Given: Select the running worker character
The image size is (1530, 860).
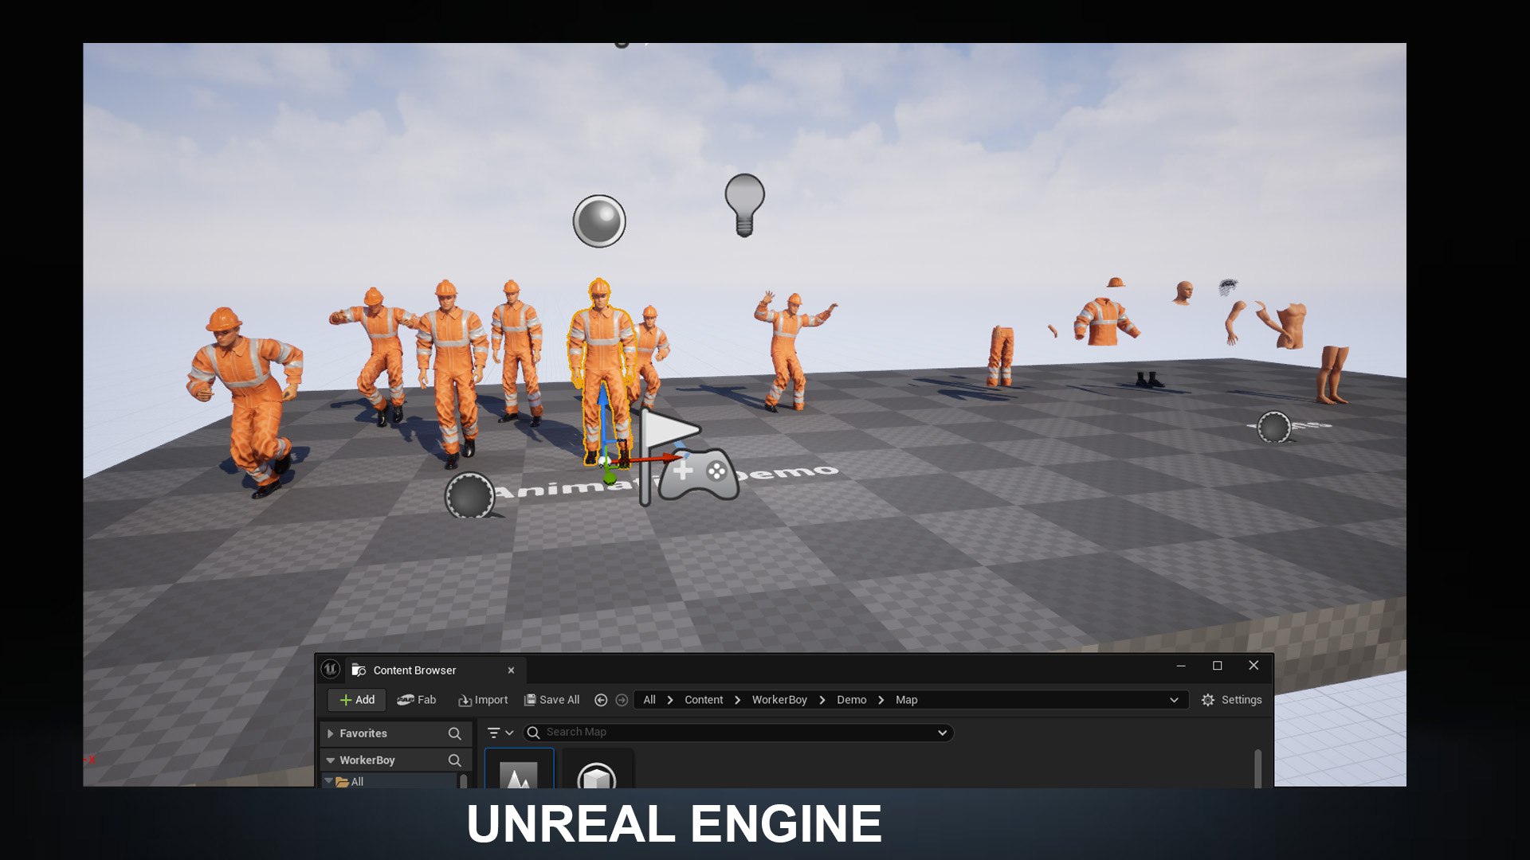Looking at the screenshot, I should (x=245, y=402).
